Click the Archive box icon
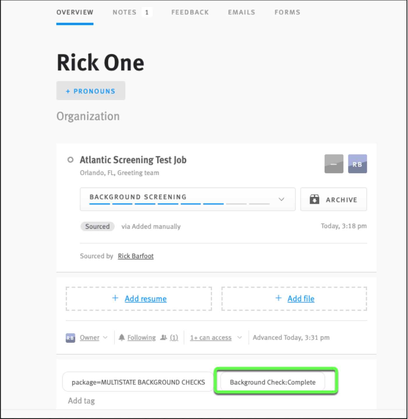This screenshot has width=408, height=419. pyautogui.click(x=314, y=199)
